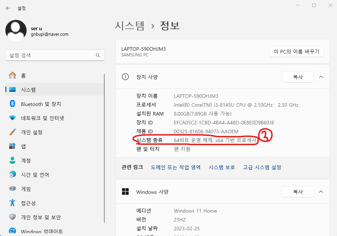
Task: Click the Time & language globe icon
Action: point(12,175)
